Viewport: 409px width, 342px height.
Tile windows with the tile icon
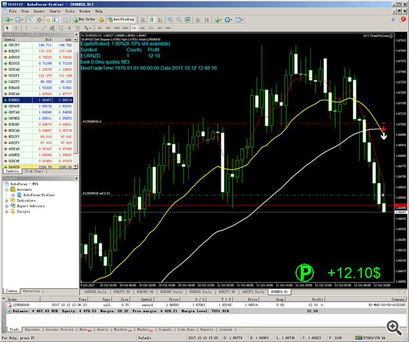[187, 20]
